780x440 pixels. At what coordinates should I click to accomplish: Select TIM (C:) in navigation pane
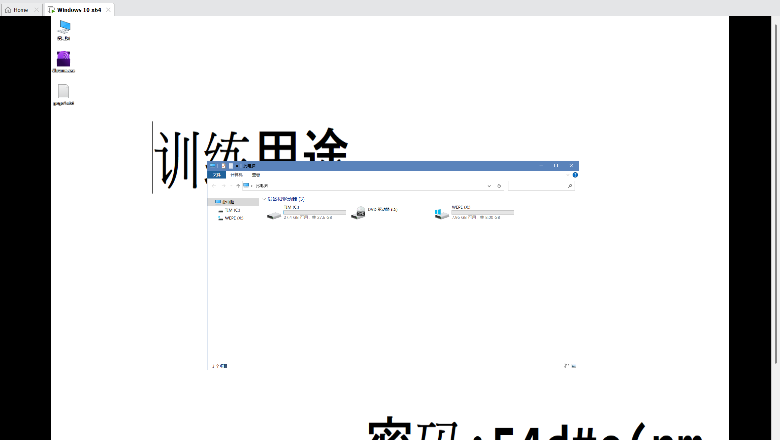click(232, 210)
